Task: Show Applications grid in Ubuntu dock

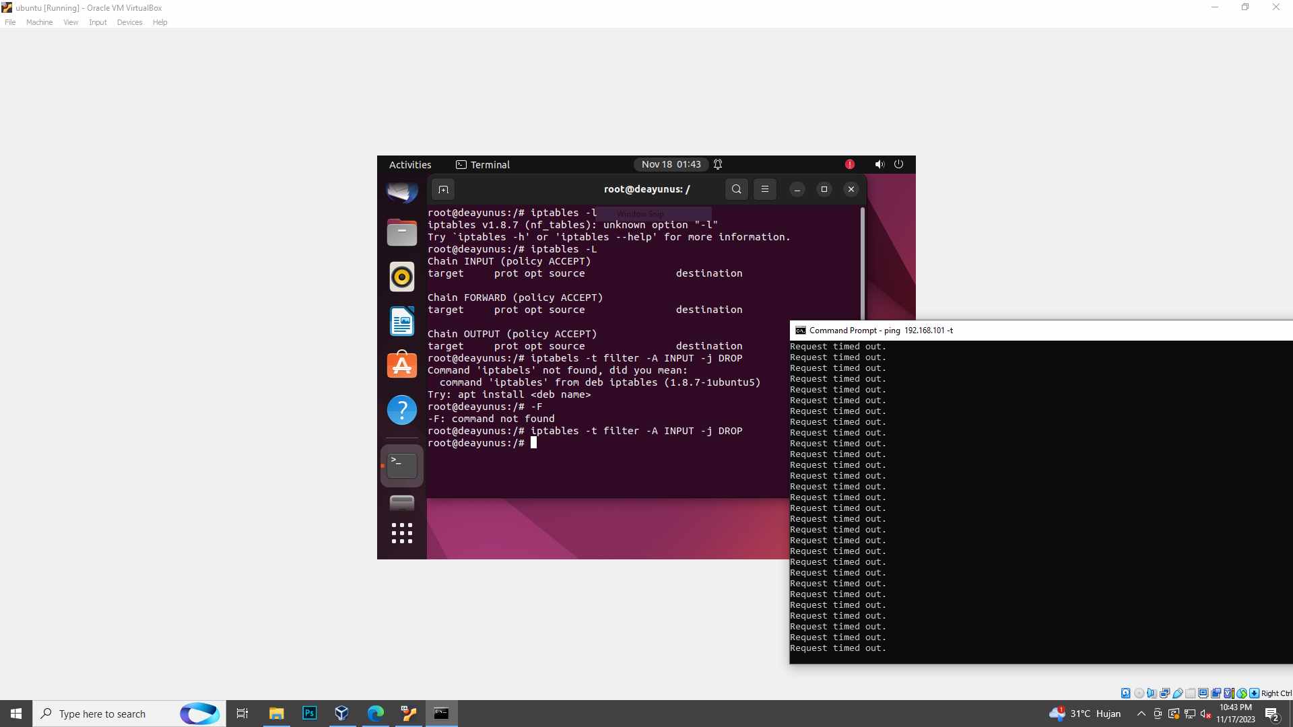Action: [402, 533]
